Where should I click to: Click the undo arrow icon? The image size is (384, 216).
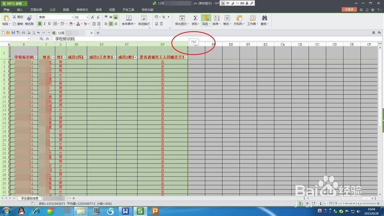[x=38, y=33]
